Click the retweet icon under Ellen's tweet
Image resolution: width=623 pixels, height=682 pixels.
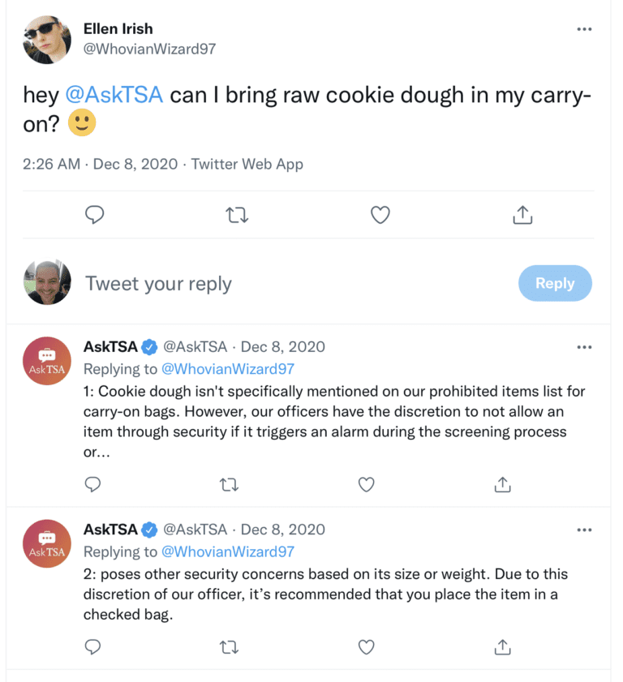[x=236, y=214]
